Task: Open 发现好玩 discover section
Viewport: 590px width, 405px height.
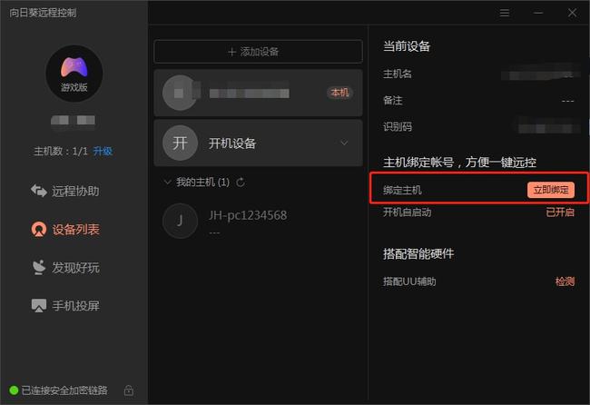Action: coord(65,268)
